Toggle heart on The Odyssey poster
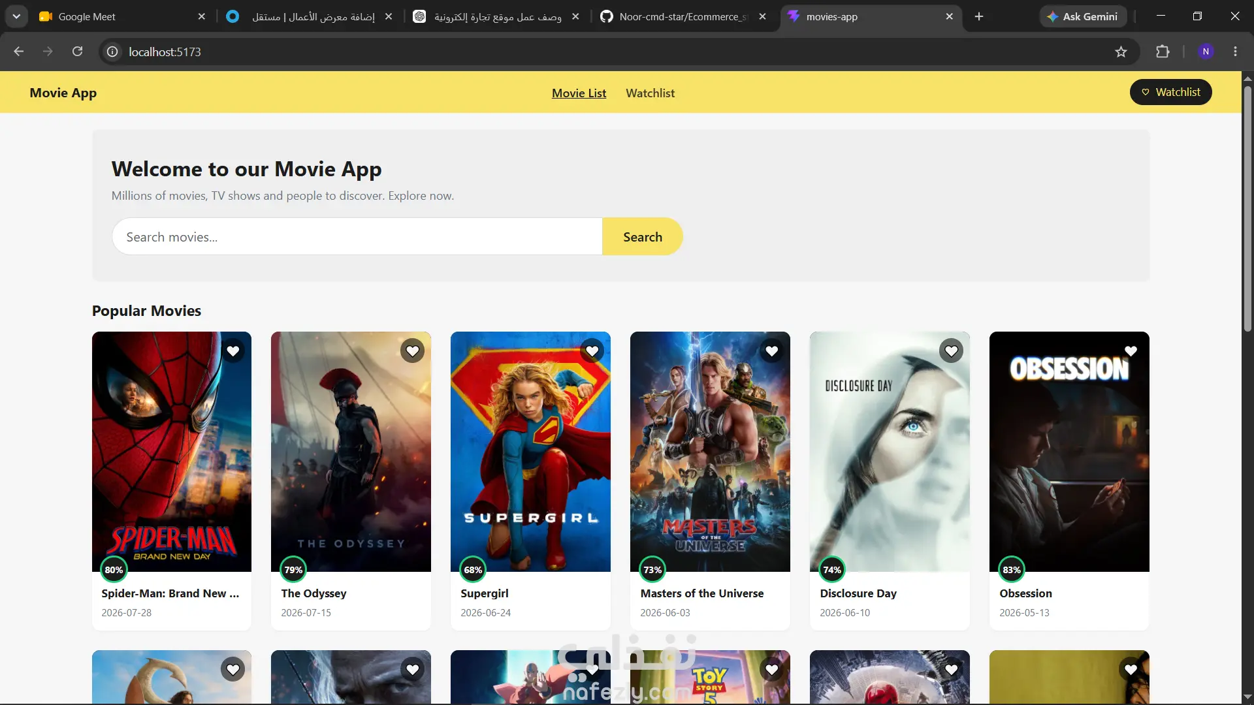Image resolution: width=1254 pixels, height=705 pixels. click(413, 351)
